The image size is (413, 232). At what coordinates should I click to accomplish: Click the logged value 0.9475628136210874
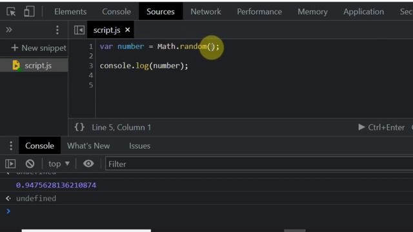[56, 185]
